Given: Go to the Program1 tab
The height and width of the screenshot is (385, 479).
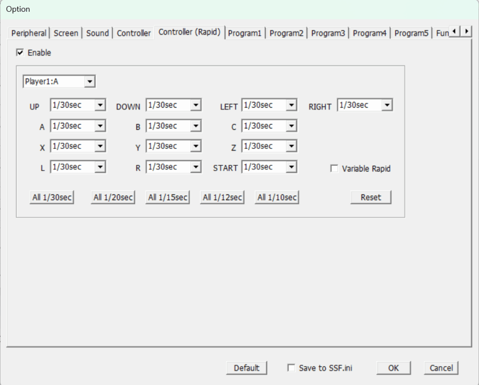Looking at the screenshot, I should click(x=245, y=33).
